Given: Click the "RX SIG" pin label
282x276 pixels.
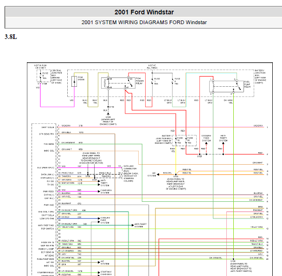Looking at the screenshot, I should pos(50,181).
